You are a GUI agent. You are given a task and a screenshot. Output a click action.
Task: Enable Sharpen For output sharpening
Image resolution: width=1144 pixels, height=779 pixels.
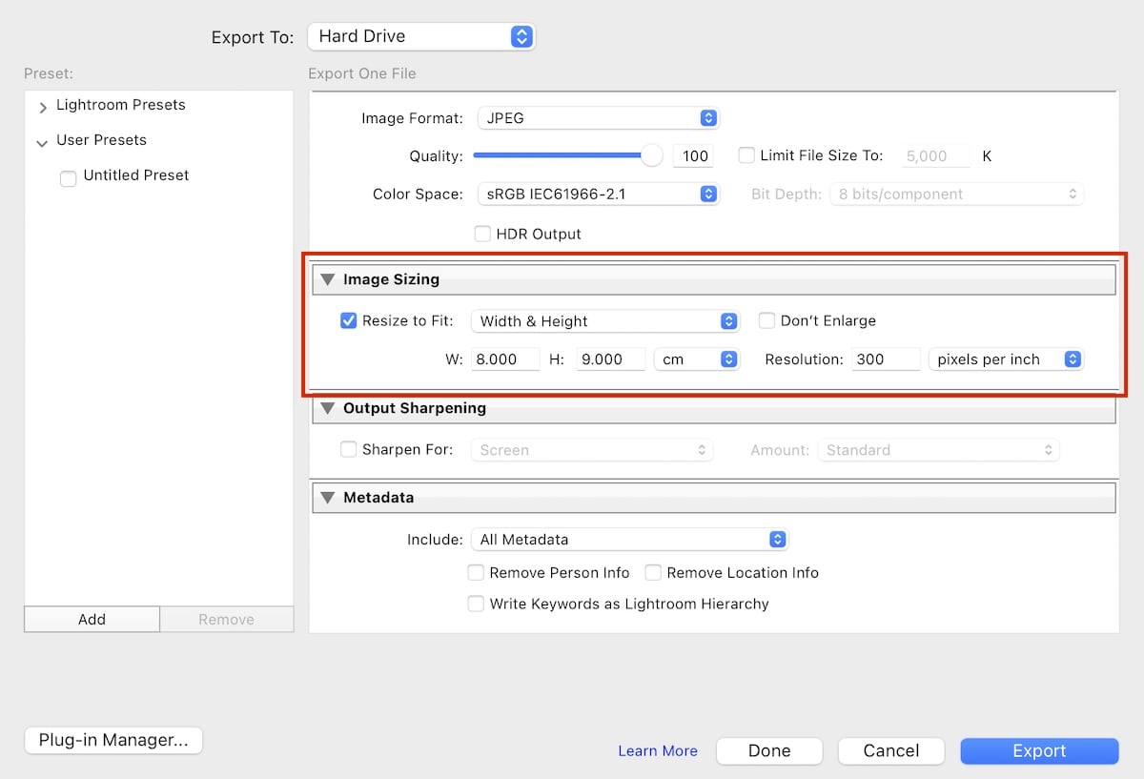pyautogui.click(x=349, y=449)
